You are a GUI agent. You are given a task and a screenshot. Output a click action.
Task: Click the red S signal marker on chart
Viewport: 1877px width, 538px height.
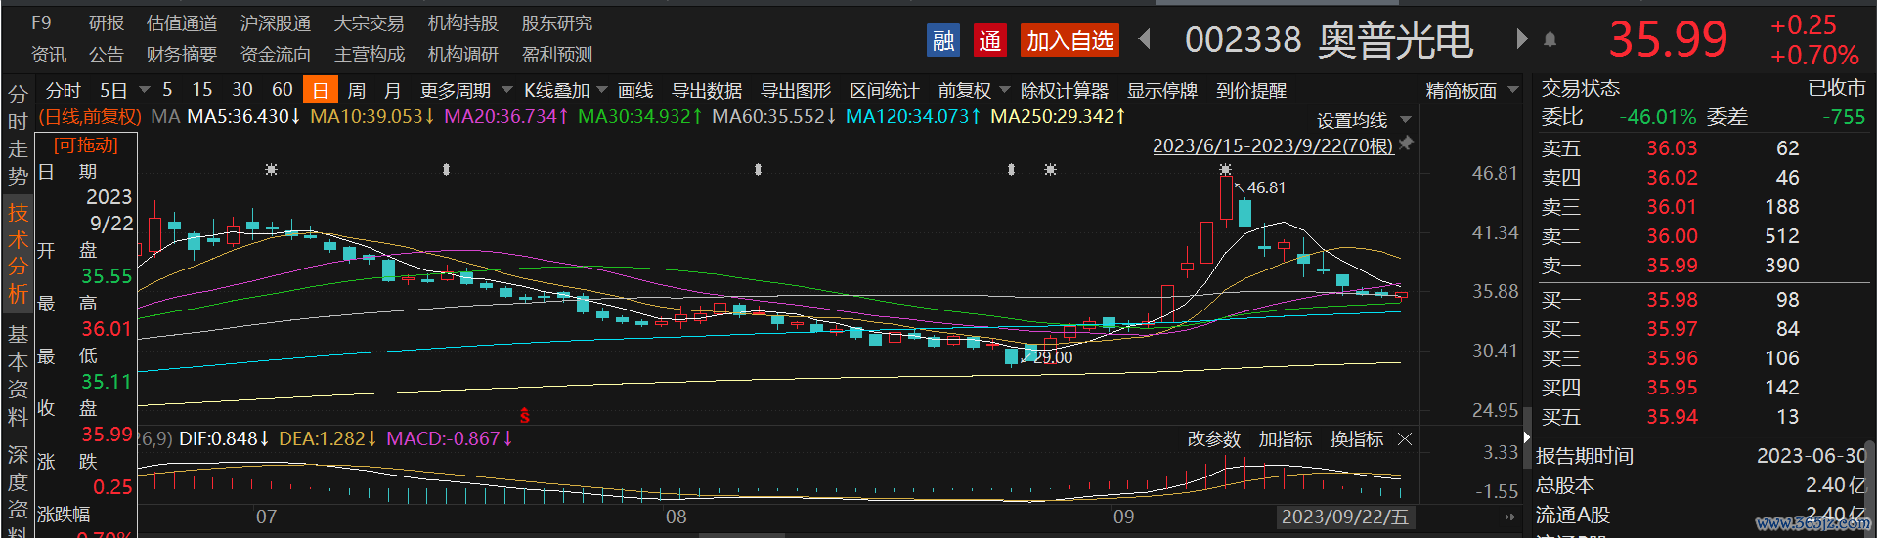tap(525, 415)
